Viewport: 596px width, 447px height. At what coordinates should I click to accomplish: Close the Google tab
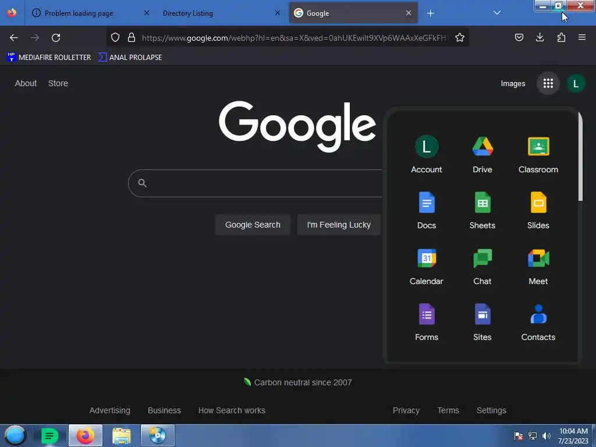coord(408,13)
